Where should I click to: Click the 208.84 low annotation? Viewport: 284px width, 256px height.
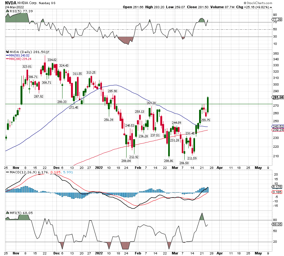pos(126,161)
